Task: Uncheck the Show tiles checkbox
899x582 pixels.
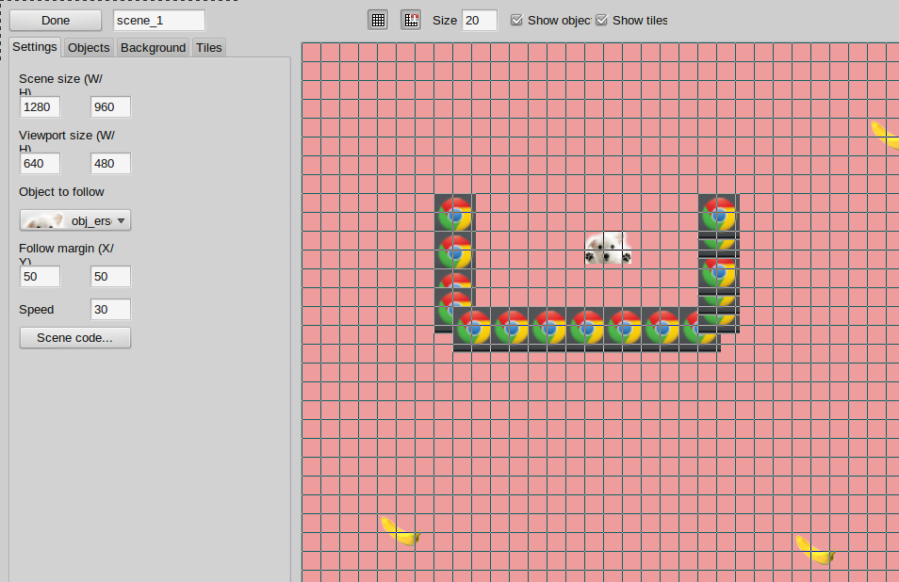Action: click(x=601, y=20)
